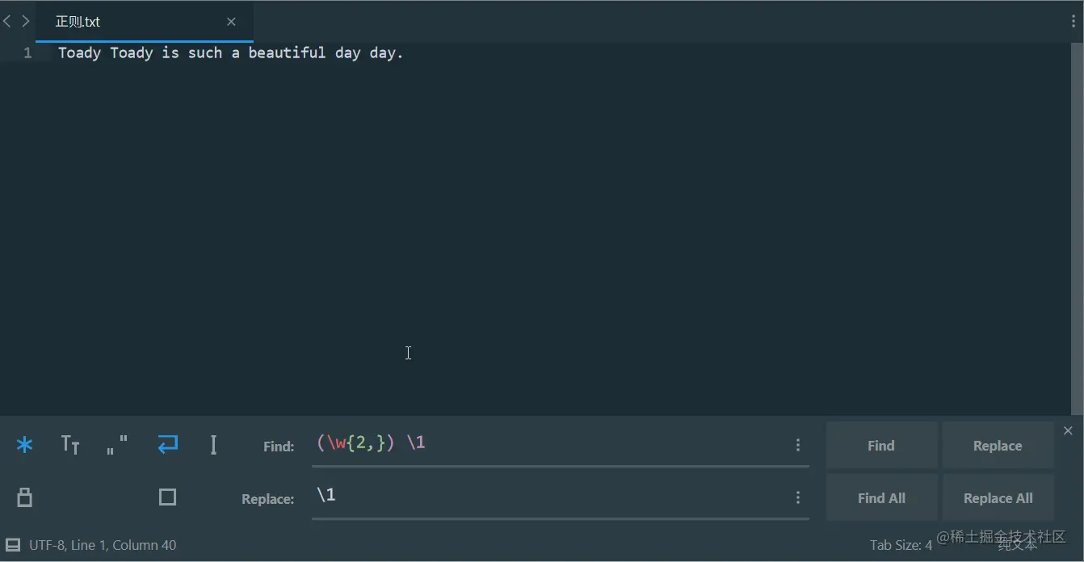Enable the in-selection search option
The width and height of the screenshot is (1084, 562).
[213, 445]
